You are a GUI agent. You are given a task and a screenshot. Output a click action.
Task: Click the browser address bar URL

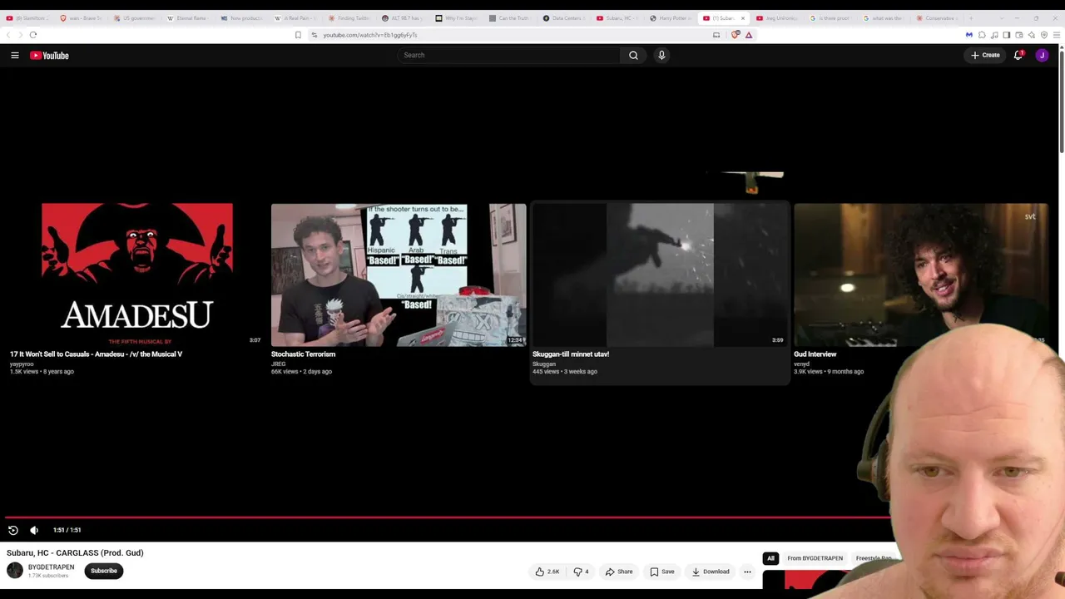(369, 35)
